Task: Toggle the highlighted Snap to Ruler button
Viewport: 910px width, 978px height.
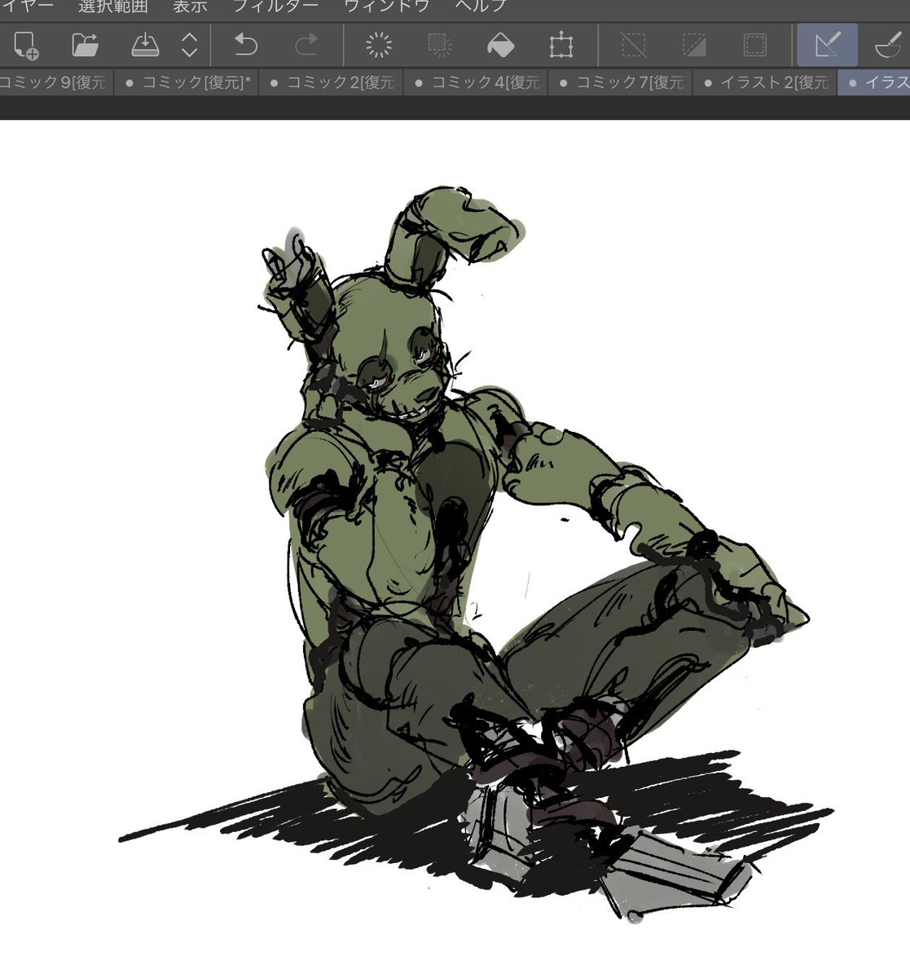Action: (827, 45)
